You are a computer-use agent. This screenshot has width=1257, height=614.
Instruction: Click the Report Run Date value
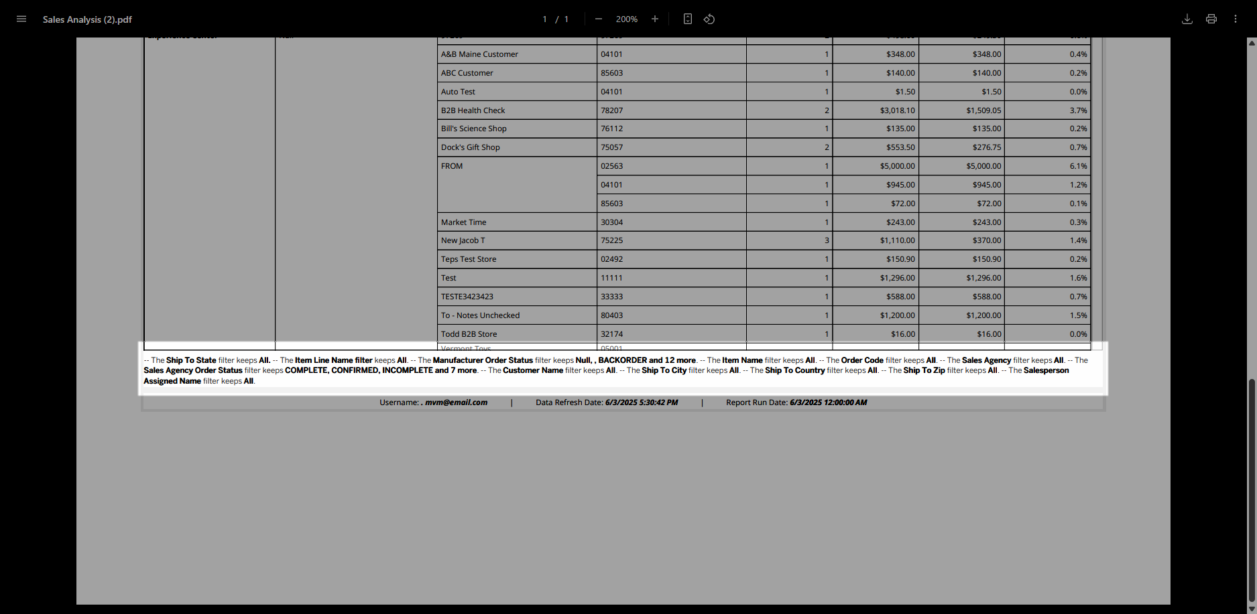[x=829, y=402]
